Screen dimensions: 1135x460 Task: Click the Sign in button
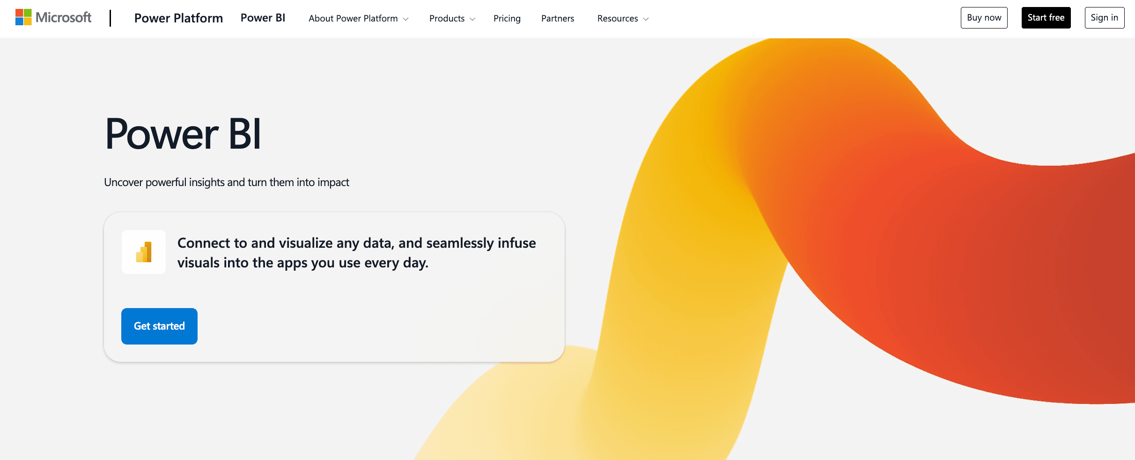click(1104, 18)
